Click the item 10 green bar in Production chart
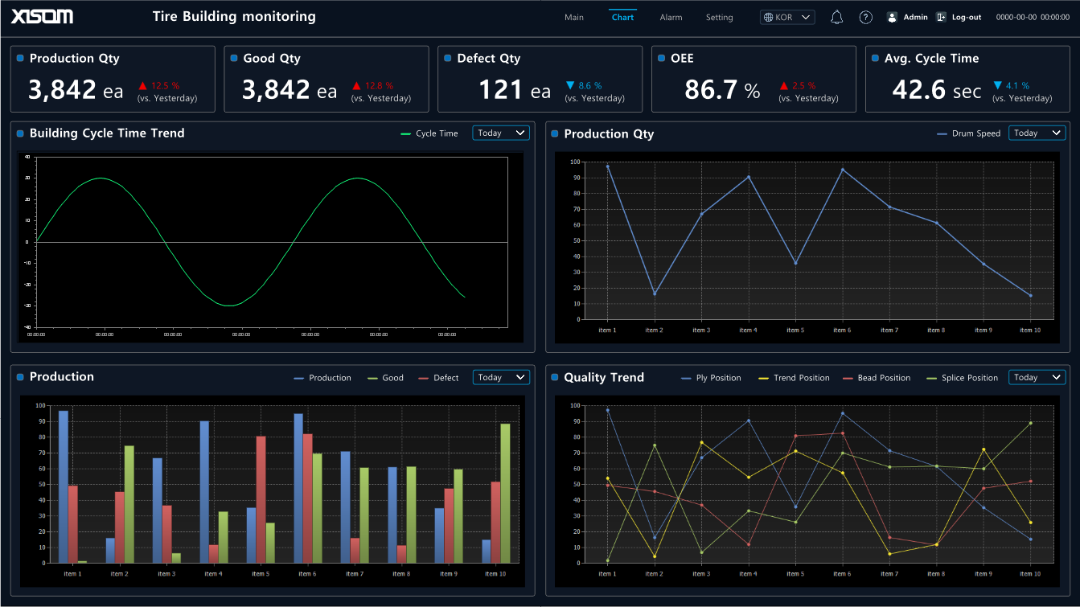Image resolution: width=1080 pixels, height=607 pixels. 505,494
